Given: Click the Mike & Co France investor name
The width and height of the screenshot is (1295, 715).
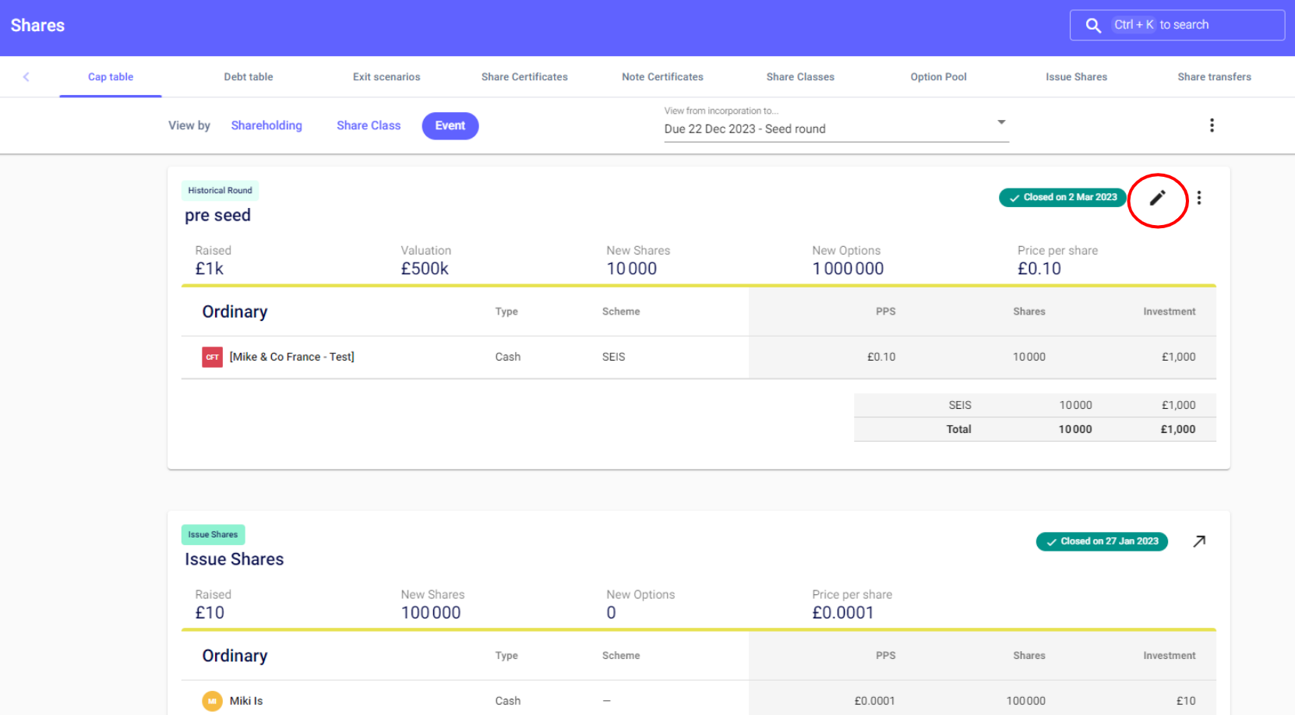Looking at the screenshot, I should click(x=291, y=357).
